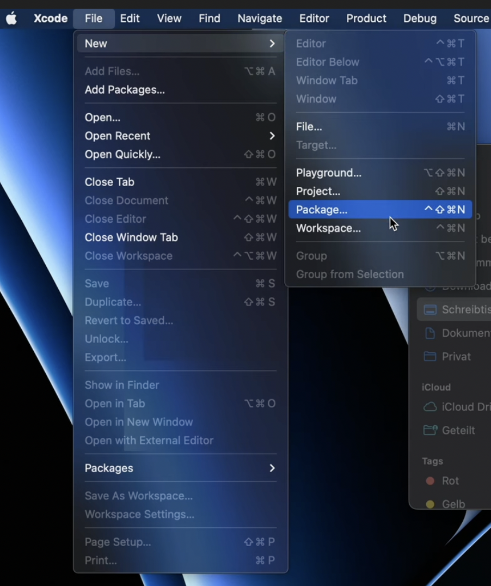Click the iCloud Drive cloud icon

click(x=430, y=407)
